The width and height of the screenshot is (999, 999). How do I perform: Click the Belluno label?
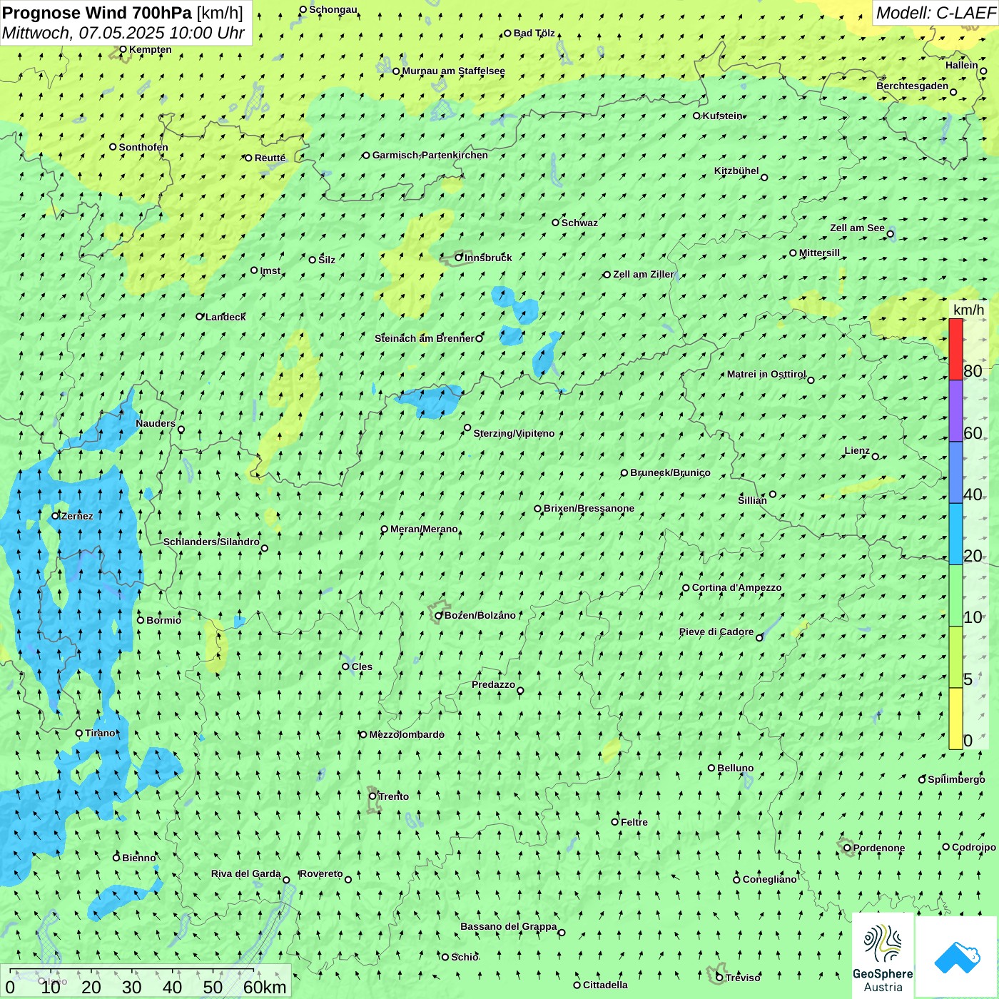736,768
